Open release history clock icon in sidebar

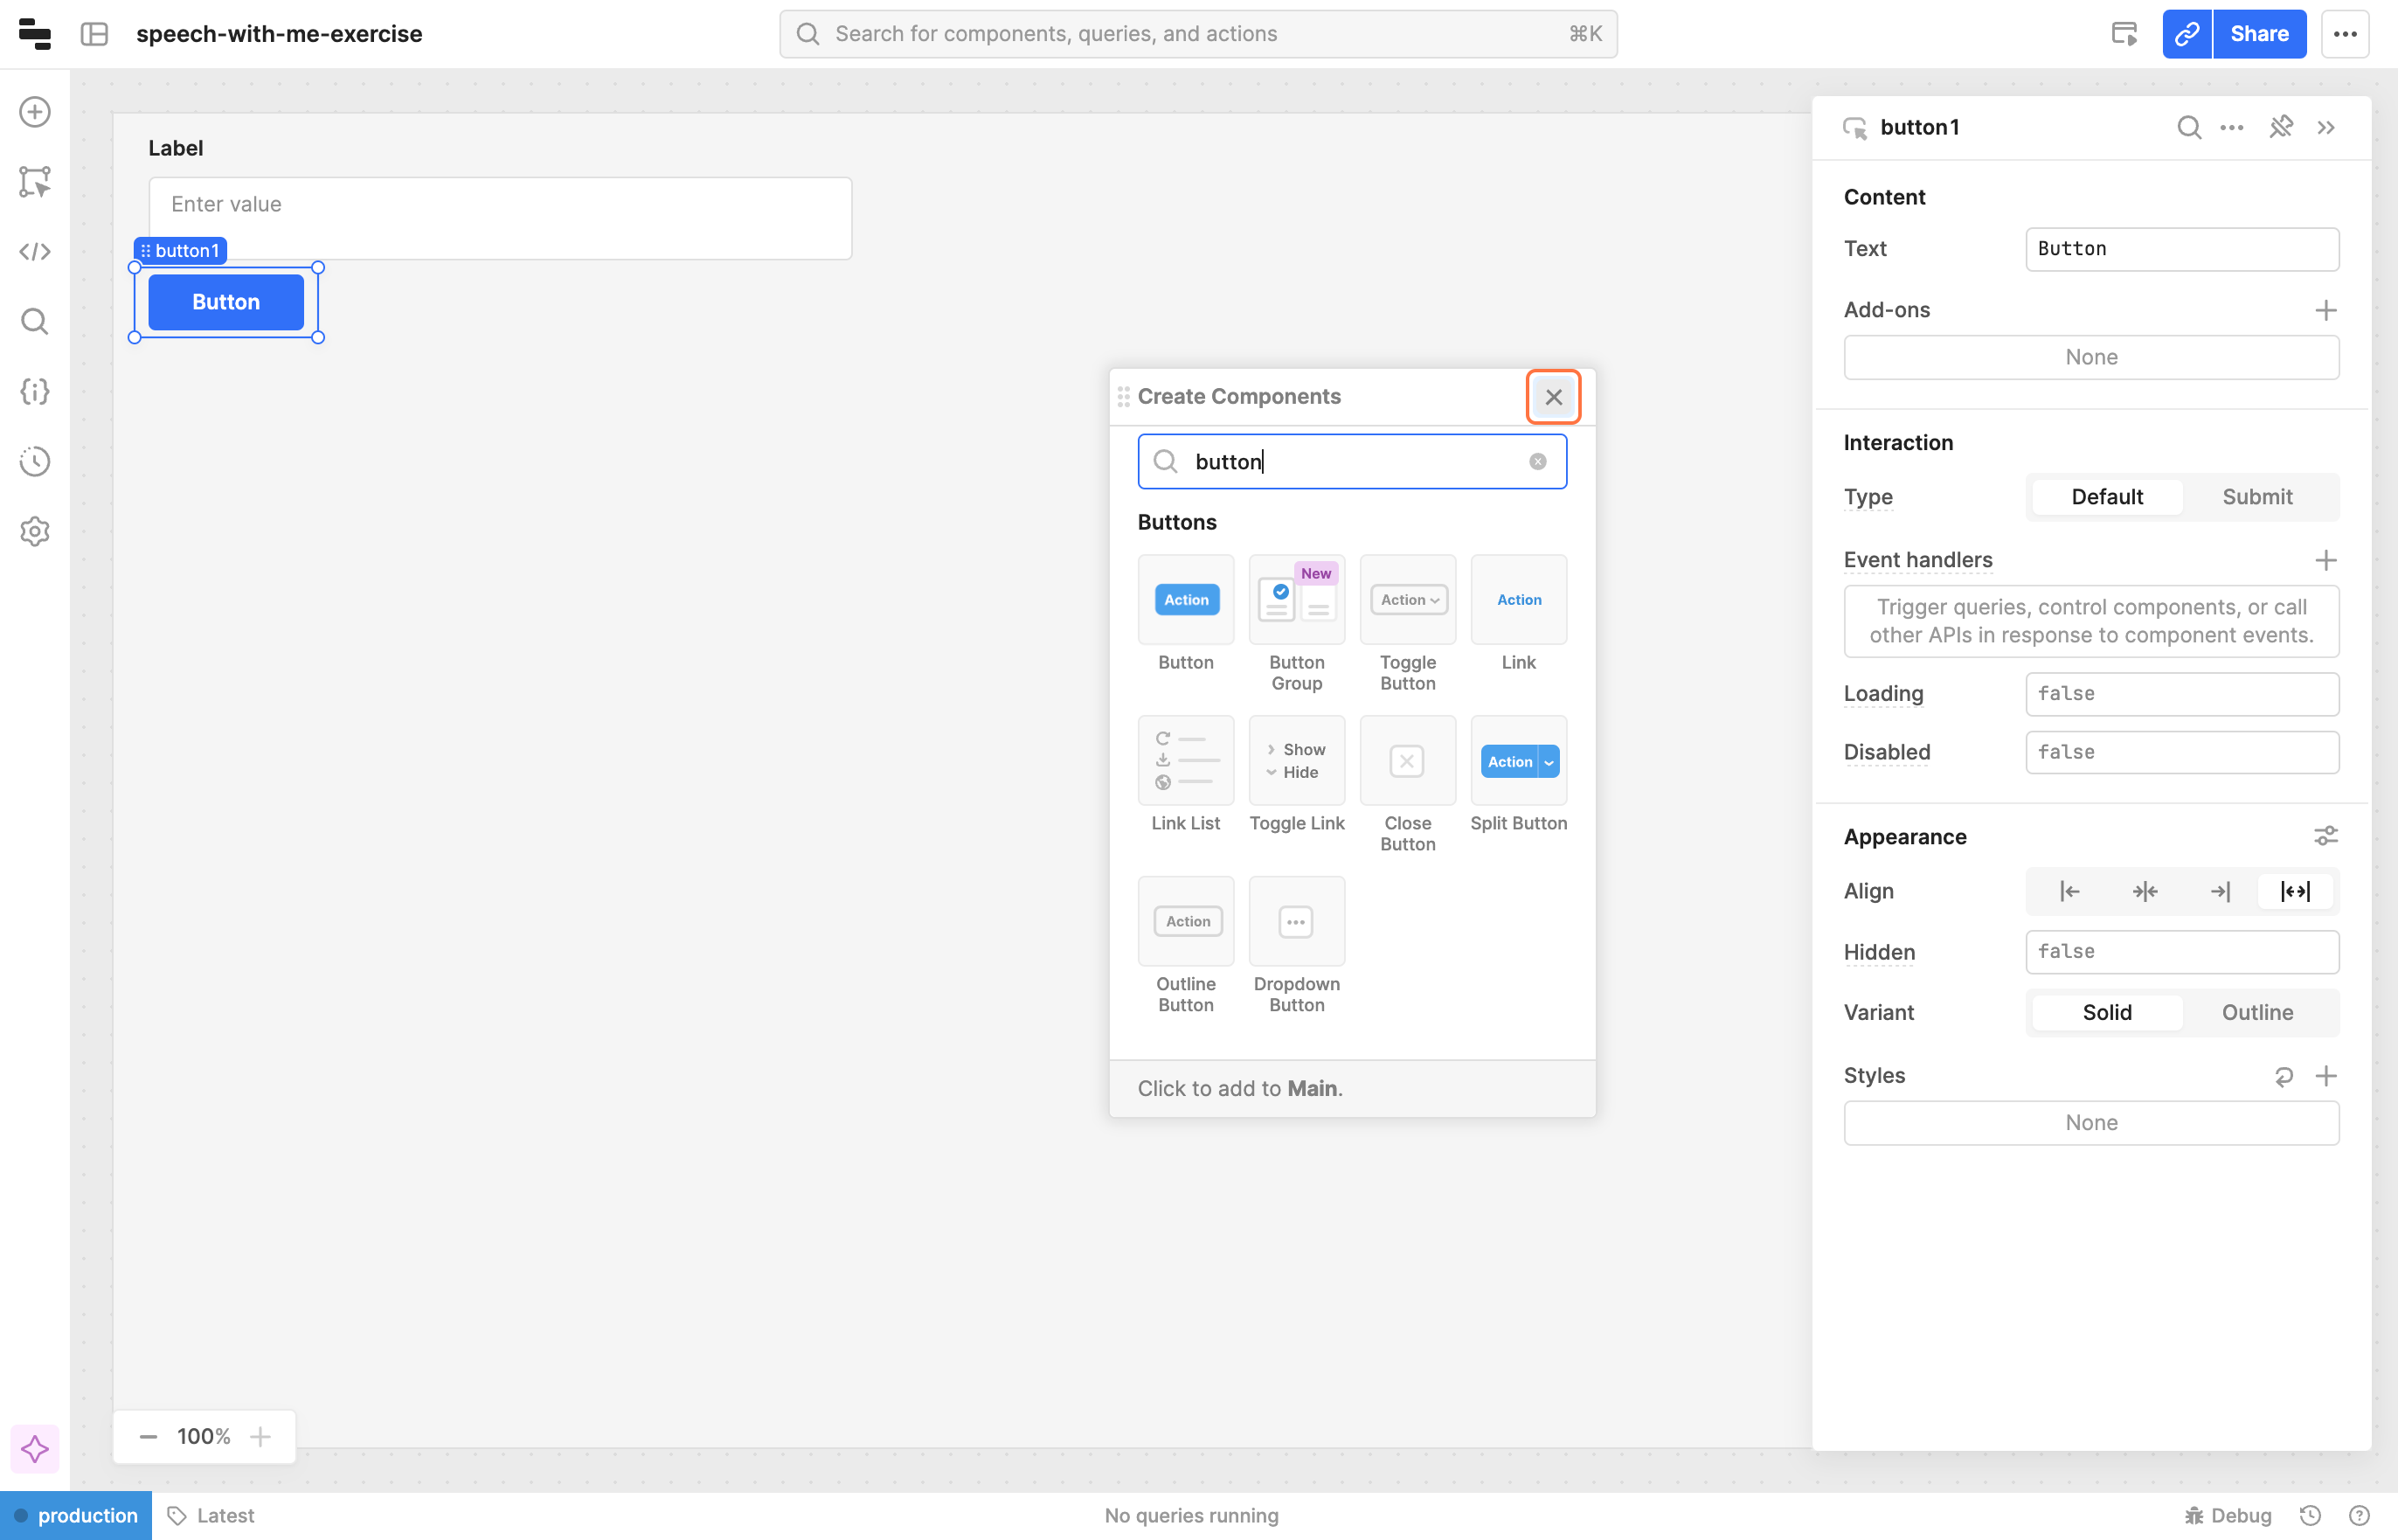(35, 462)
